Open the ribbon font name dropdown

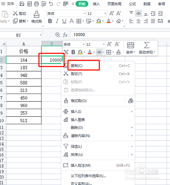coord(85,14)
